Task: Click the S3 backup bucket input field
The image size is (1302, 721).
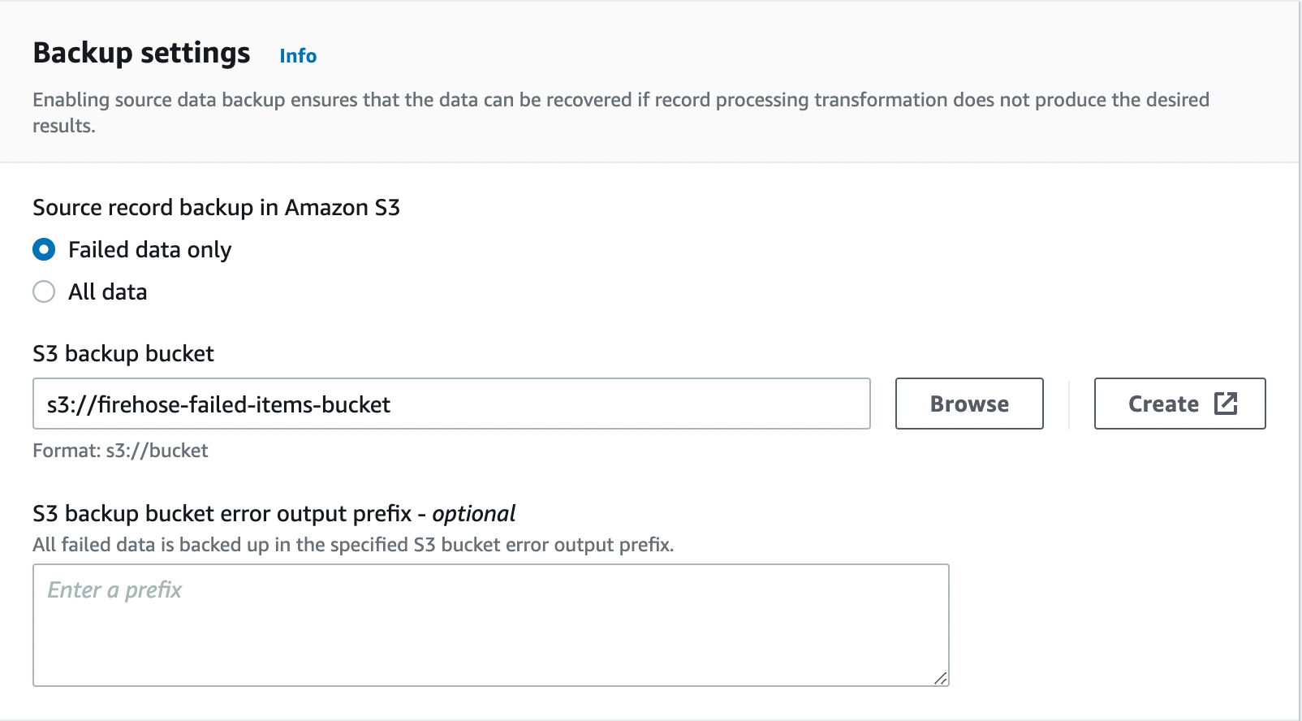Action: click(451, 404)
